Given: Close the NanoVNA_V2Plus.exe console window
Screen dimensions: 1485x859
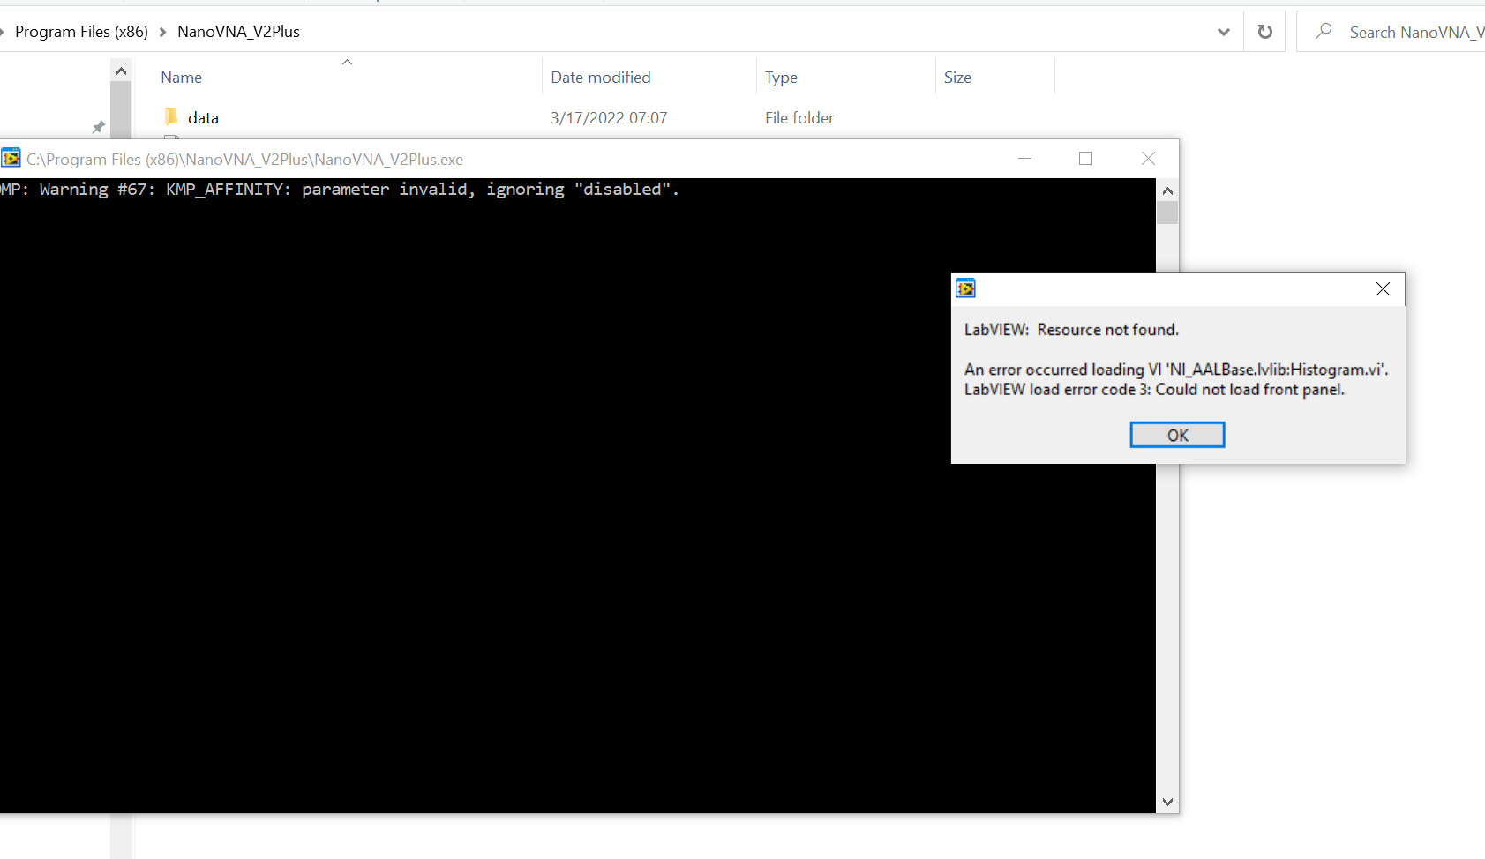Looking at the screenshot, I should point(1148,159).
